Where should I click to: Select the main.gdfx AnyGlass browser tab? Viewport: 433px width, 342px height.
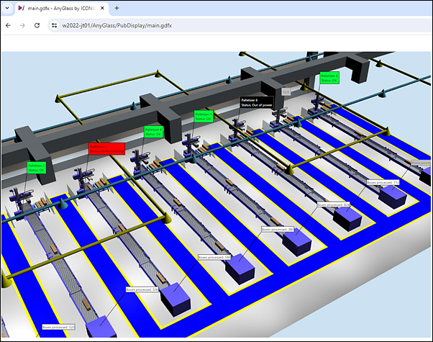click(x=61, y=9)
